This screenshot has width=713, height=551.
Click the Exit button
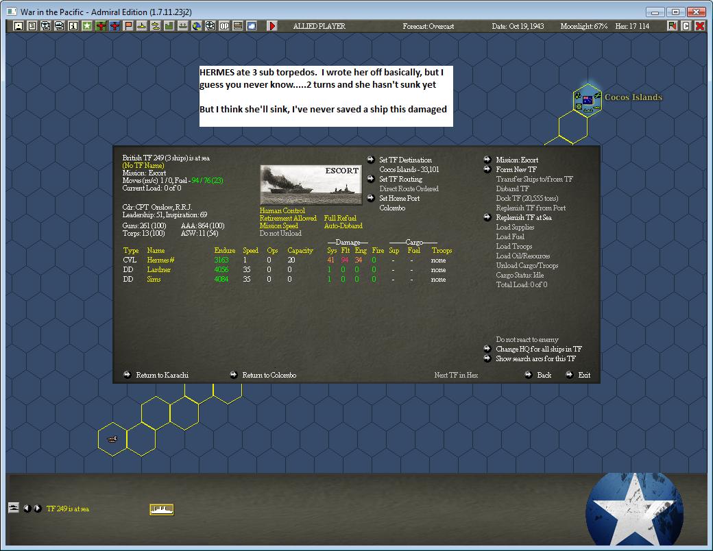(x=584, y=375)
